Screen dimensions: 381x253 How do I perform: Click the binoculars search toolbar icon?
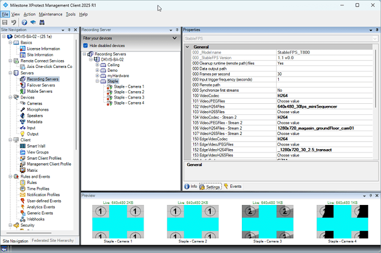coord(42,22)
